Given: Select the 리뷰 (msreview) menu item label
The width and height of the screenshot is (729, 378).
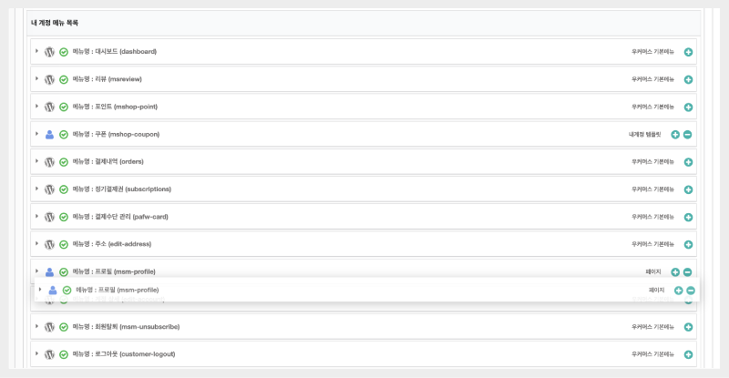Looking at the screenshot, I should click(108, 79).
